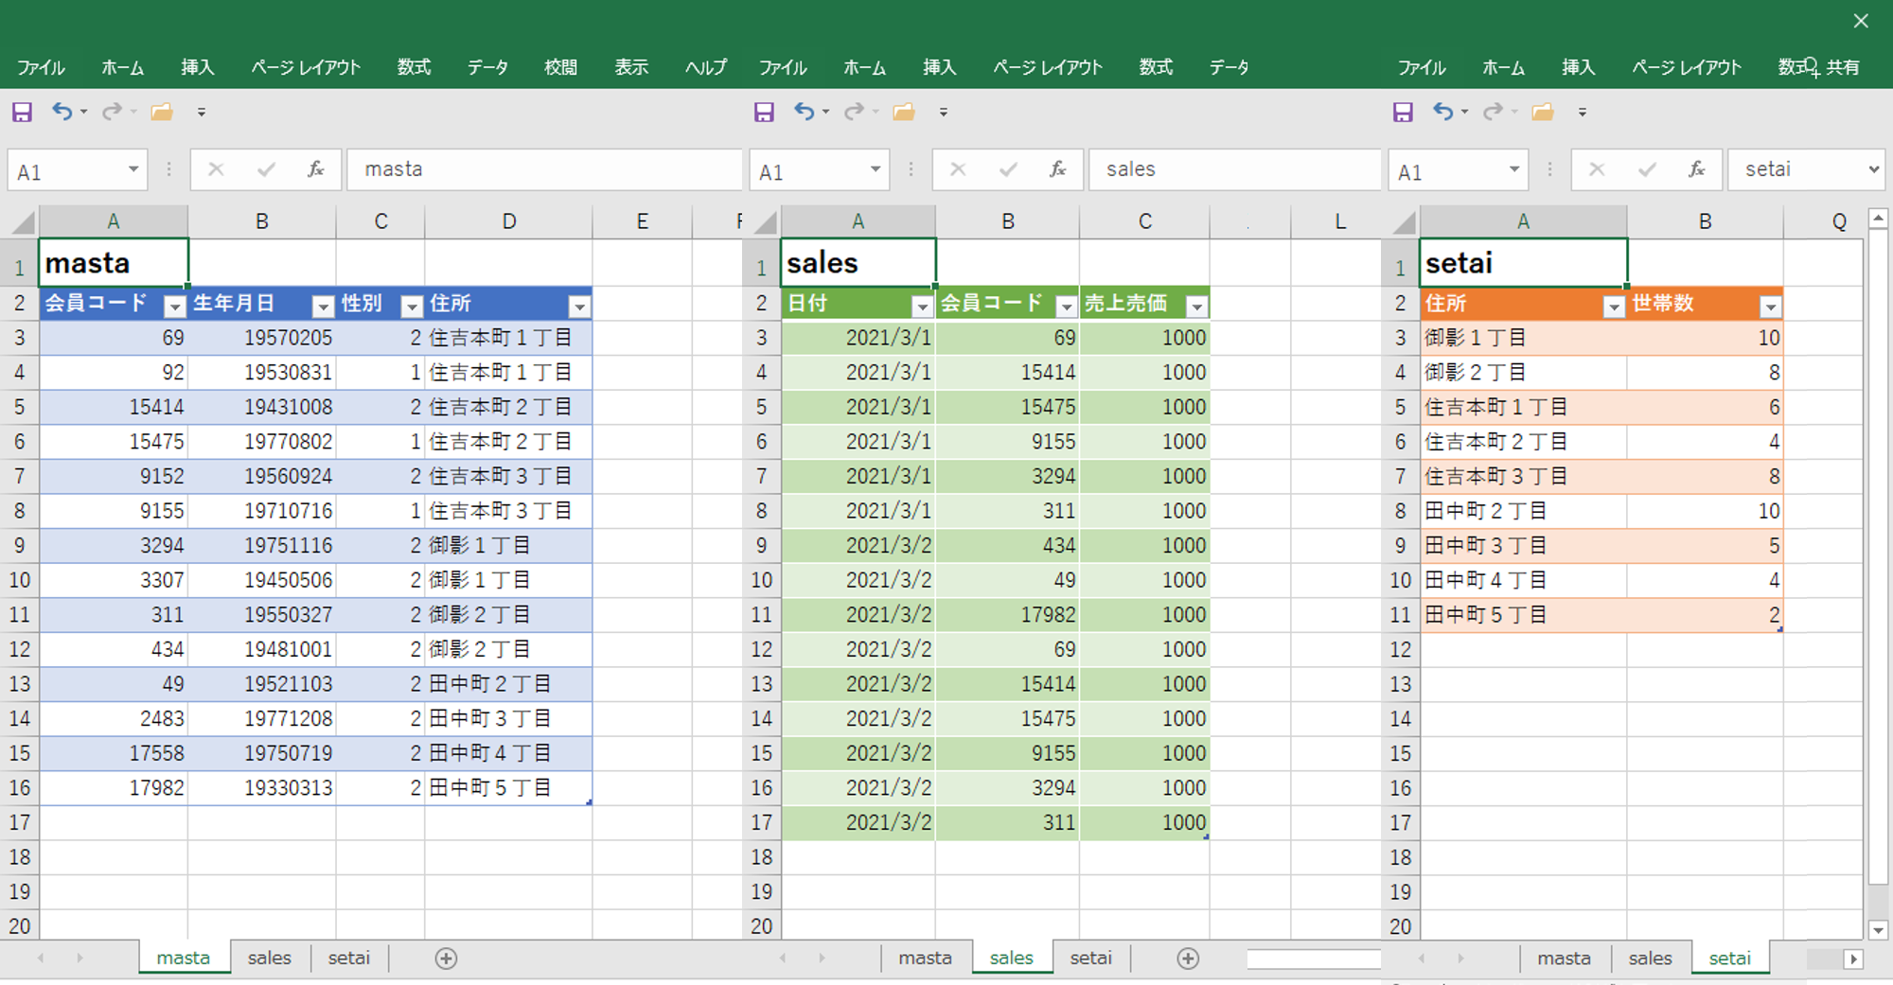This screenshot has height=985, width=1893.
Task: Open the 売上売価 column filter dropdown
Action: 1196,306
